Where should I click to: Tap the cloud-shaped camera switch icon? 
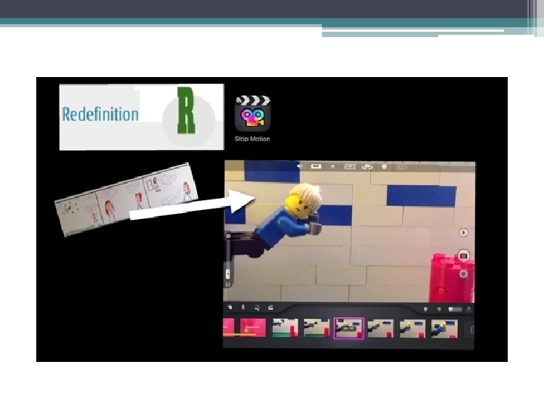click(x=367, y=167)
